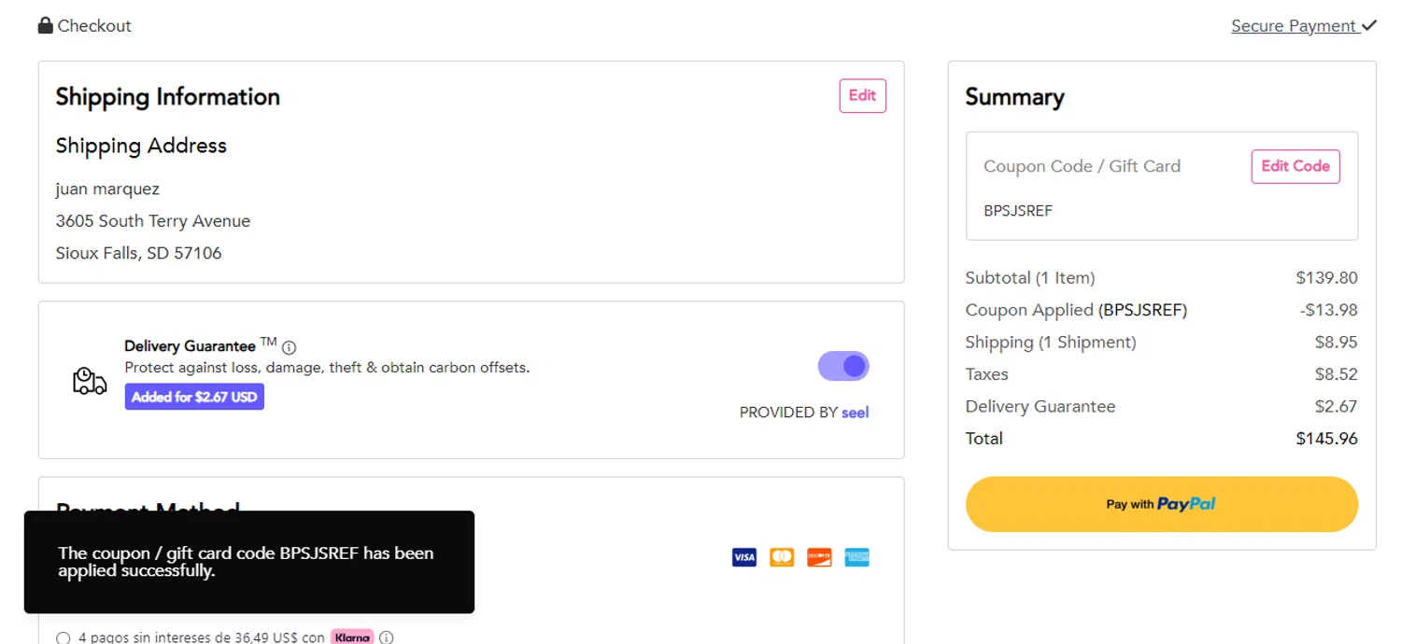Click the Discover card icon

(819, 557)
